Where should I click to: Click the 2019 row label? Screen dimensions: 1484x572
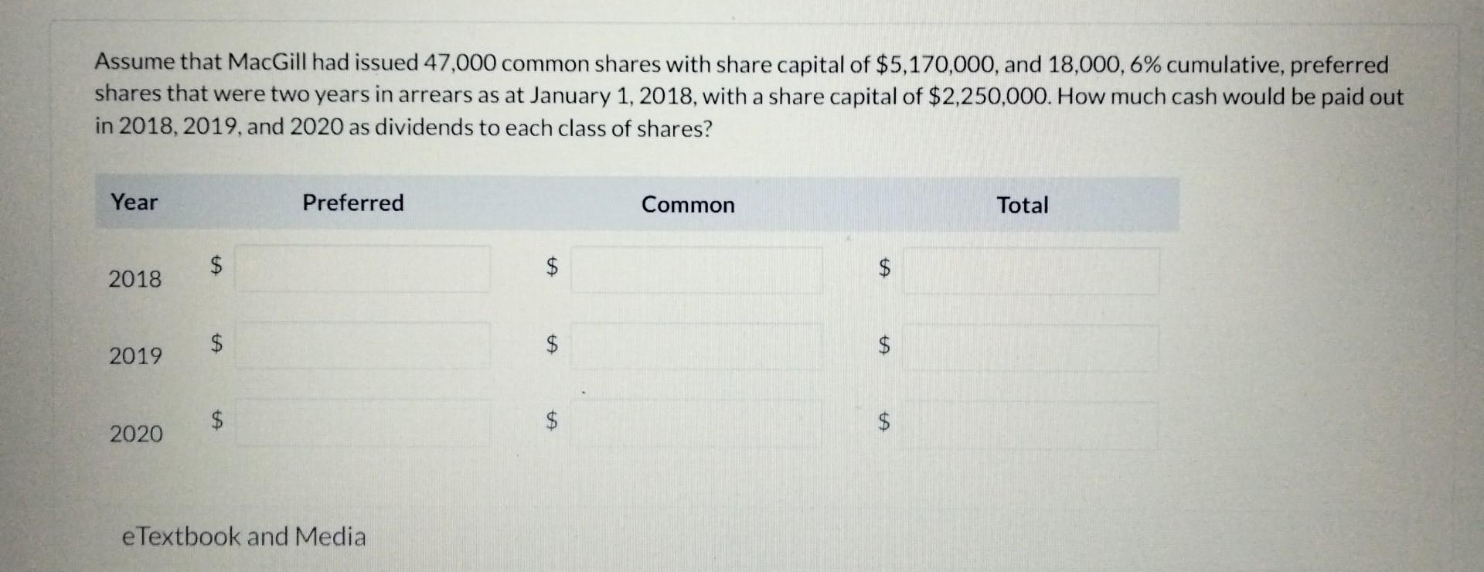pos(135,356)
